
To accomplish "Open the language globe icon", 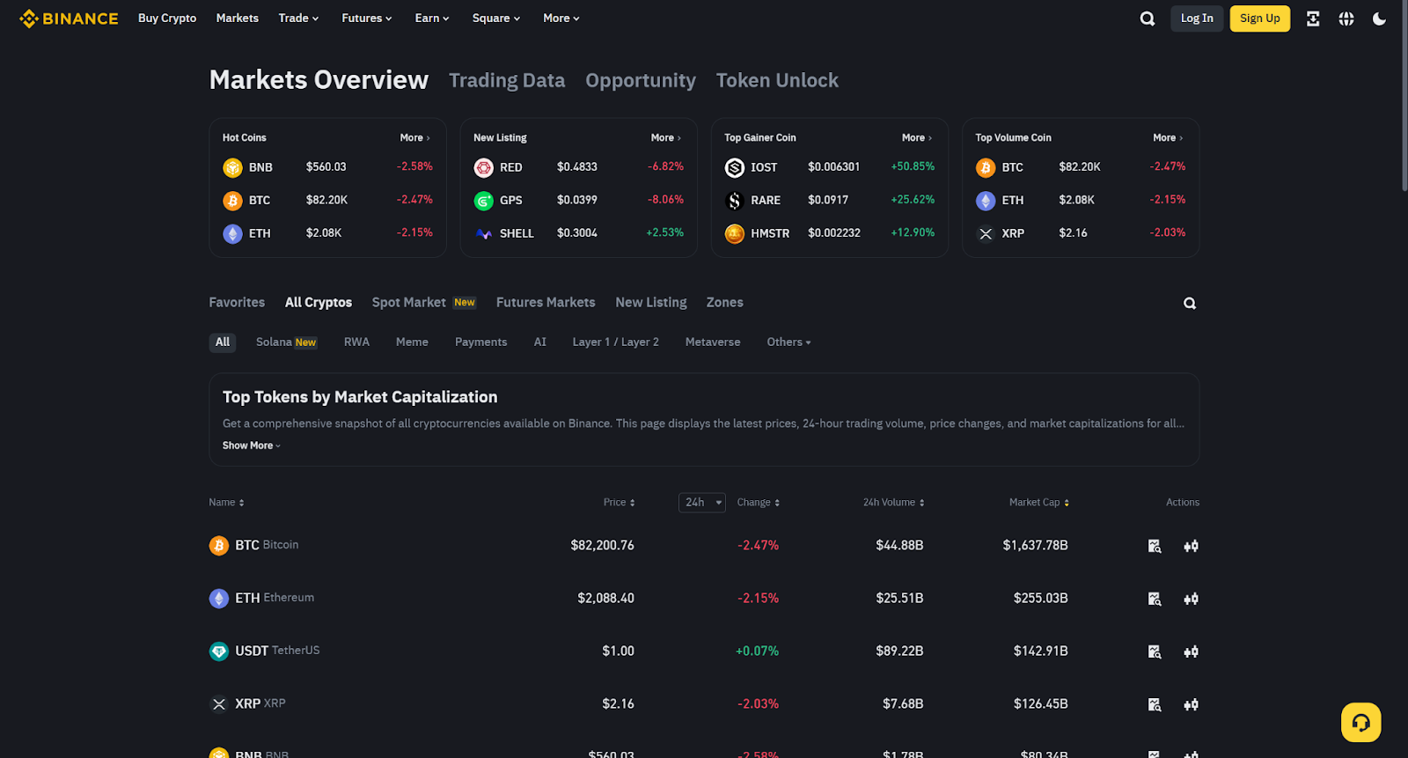I will pyautogui.click(x=1346, y=18).
